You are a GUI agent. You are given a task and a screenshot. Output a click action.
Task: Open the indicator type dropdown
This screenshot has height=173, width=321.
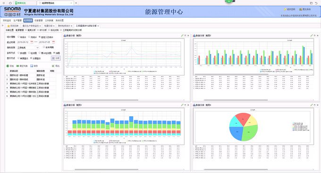click(x=28, y=47)
